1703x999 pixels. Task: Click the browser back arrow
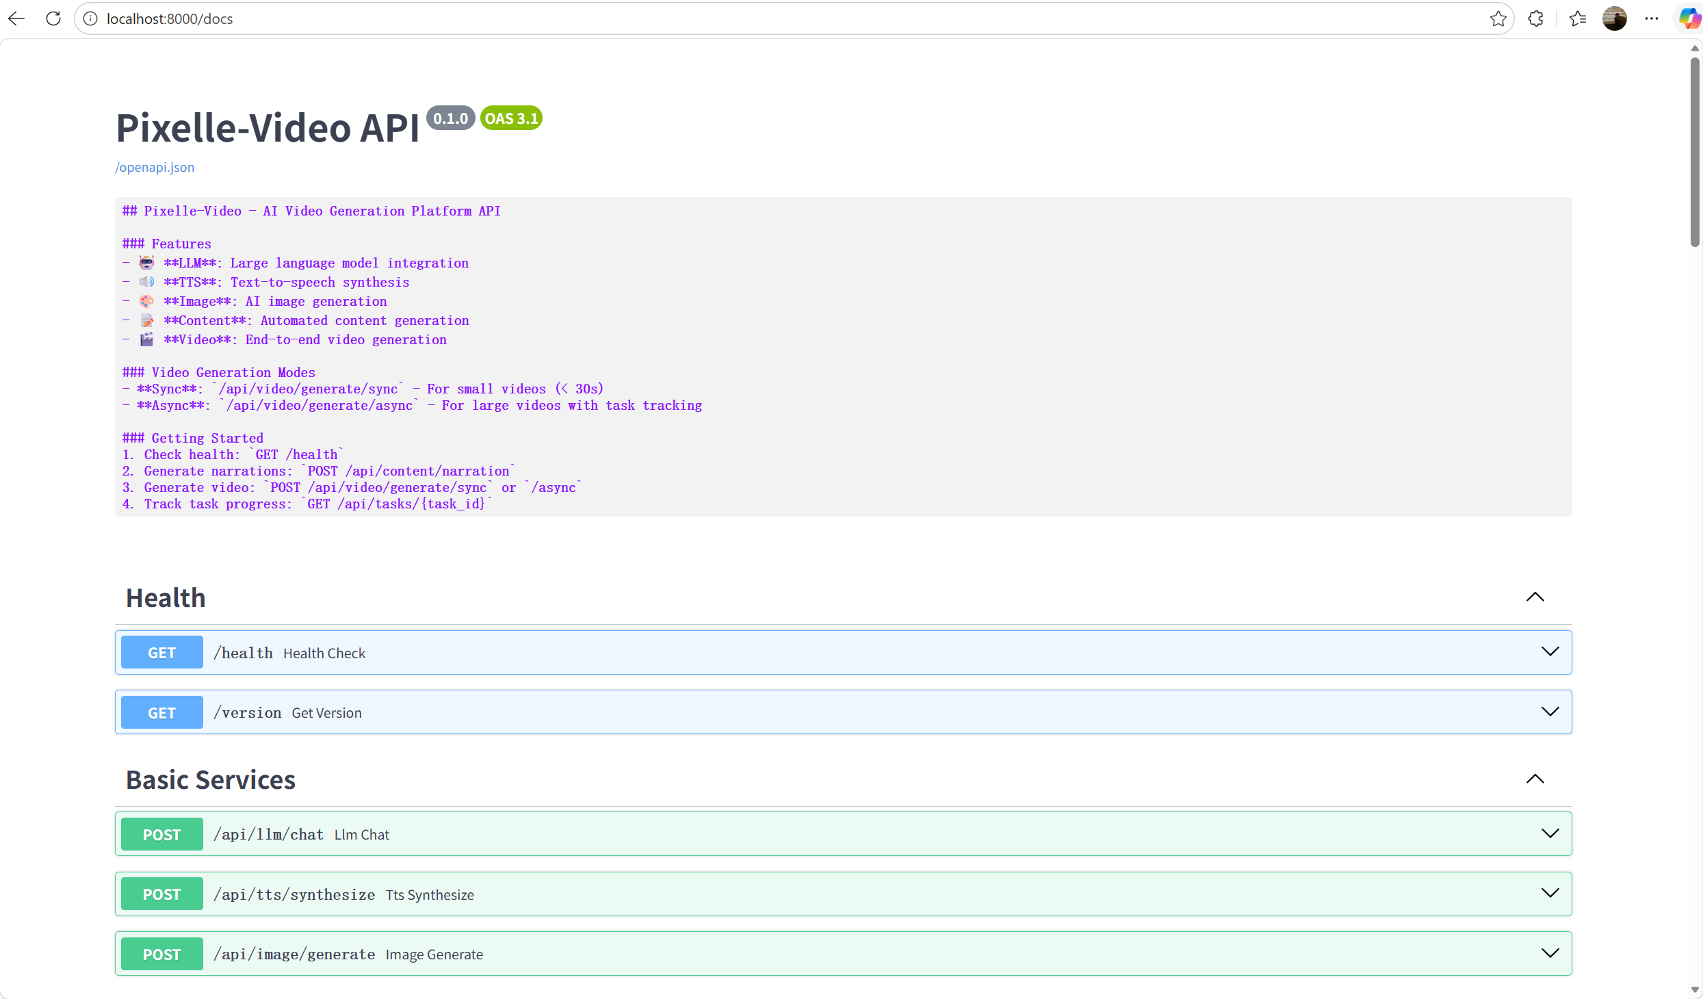point(17,18)
